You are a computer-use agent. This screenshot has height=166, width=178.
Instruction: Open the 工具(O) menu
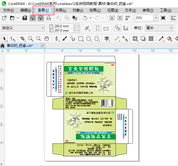point(166,10)
